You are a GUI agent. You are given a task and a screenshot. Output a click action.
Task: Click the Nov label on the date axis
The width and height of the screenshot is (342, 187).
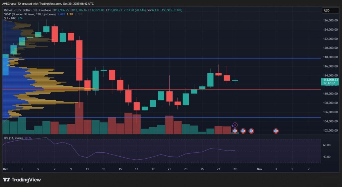pos(260,169)
